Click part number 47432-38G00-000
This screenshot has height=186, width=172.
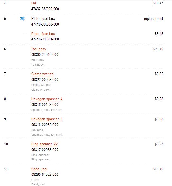click(x=45, y=9)
